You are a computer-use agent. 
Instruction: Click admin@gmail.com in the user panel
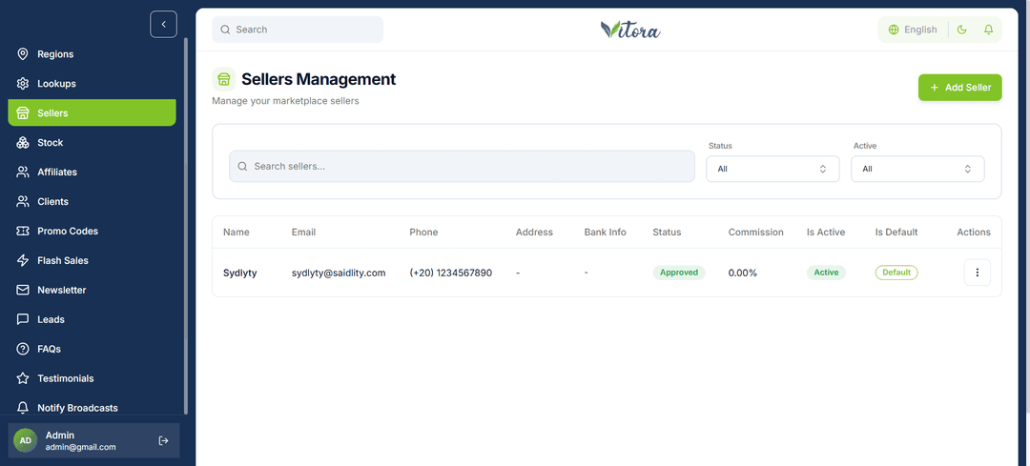[x=80, y=447]
